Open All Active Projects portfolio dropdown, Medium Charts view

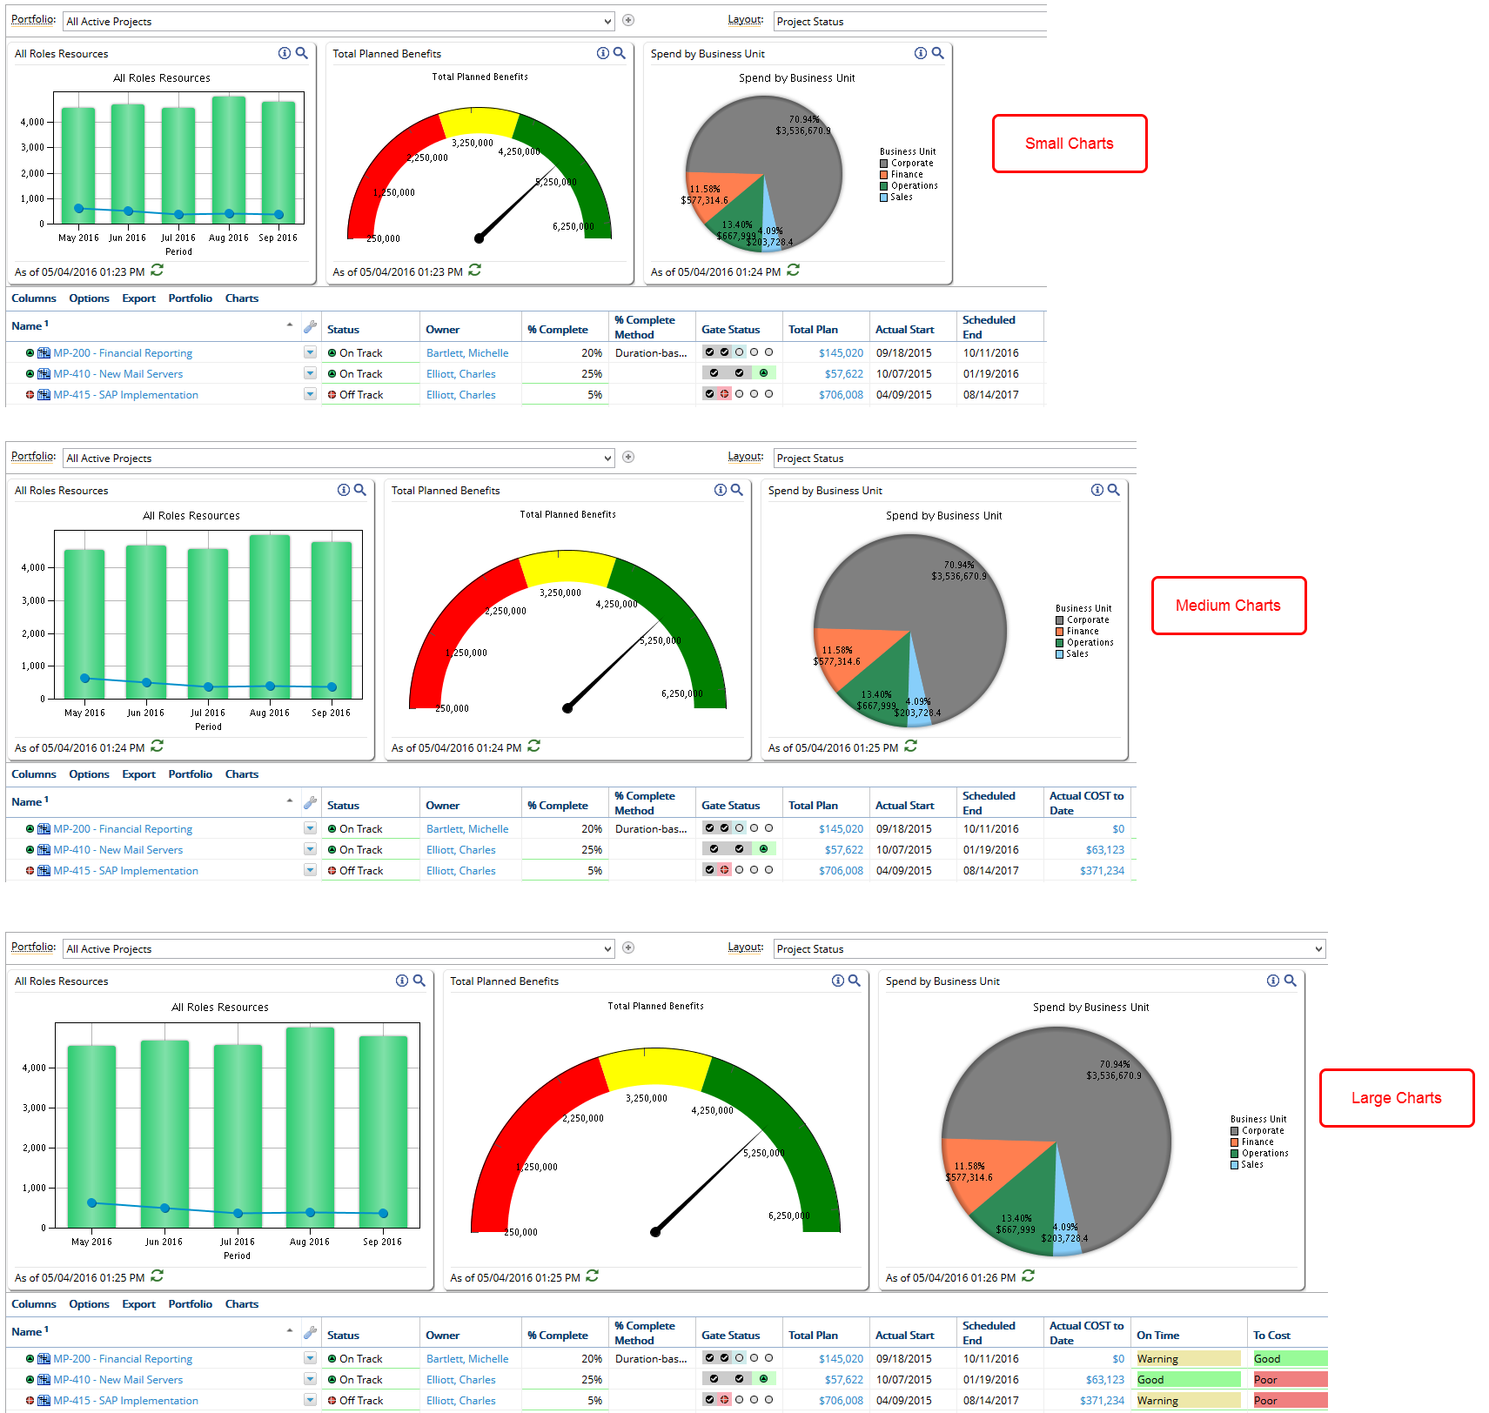click(x=339, y=458)
